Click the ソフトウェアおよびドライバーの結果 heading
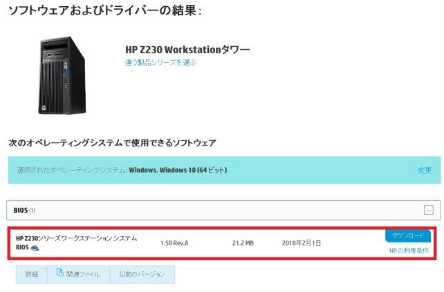 pos(104,11)
